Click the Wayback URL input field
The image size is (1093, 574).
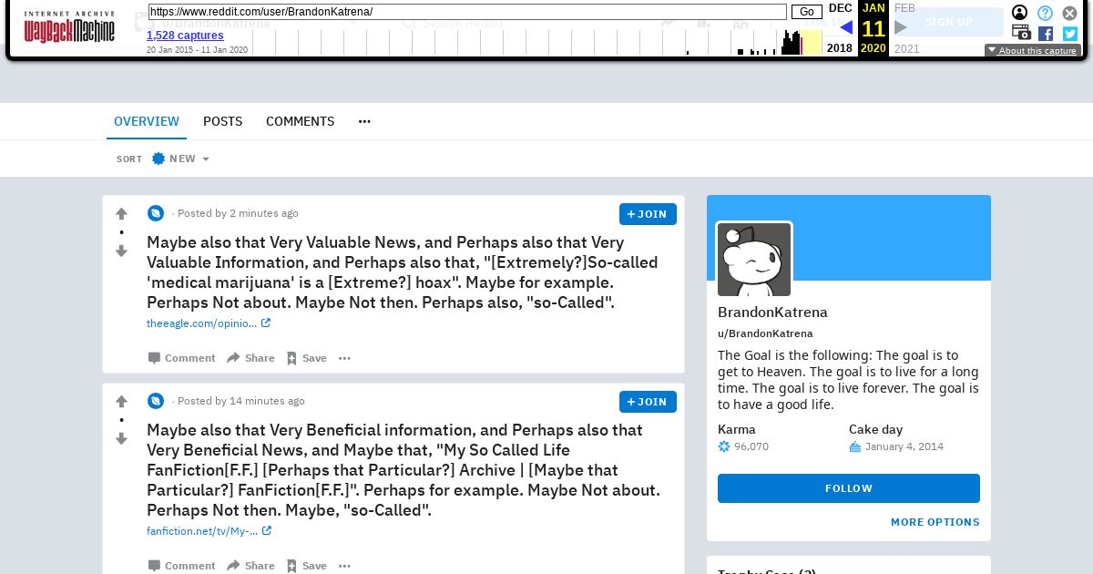tap(467, 12)
